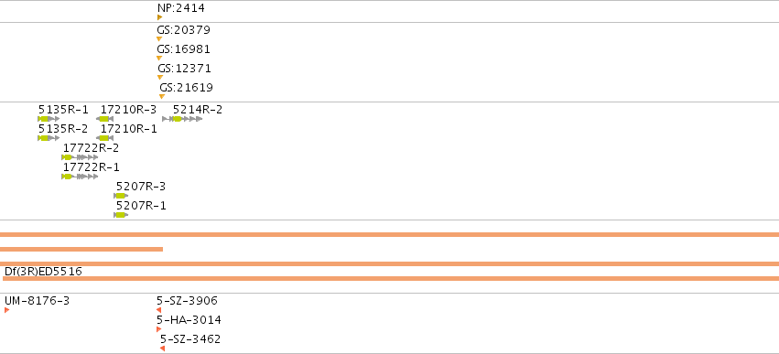The width and height of the screenshot is (779, 354).
Task: Select the GS:20379 insertion triangle
Action: pos(159,38)
